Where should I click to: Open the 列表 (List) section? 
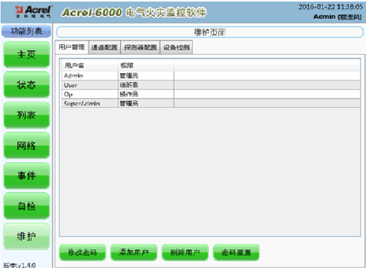pyautogui.click(x=27, y=115)
